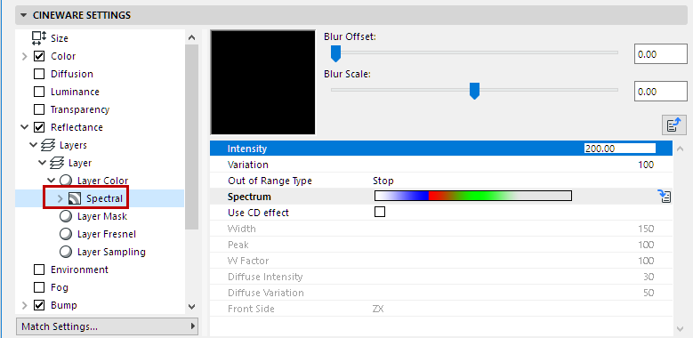
Task: Click the Out of Range Type label
Action: point(270,181)
